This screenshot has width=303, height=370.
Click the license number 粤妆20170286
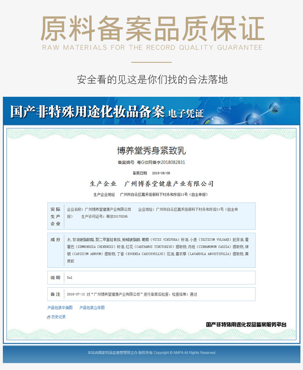(x=117, y=217)
